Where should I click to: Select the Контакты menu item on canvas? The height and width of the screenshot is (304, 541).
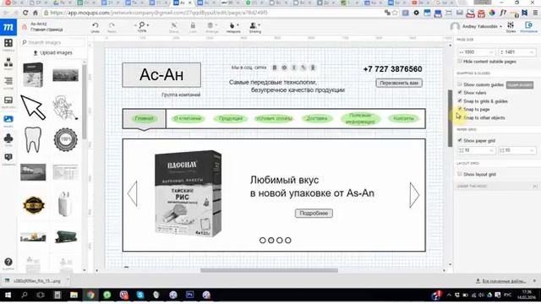point(403,118)
